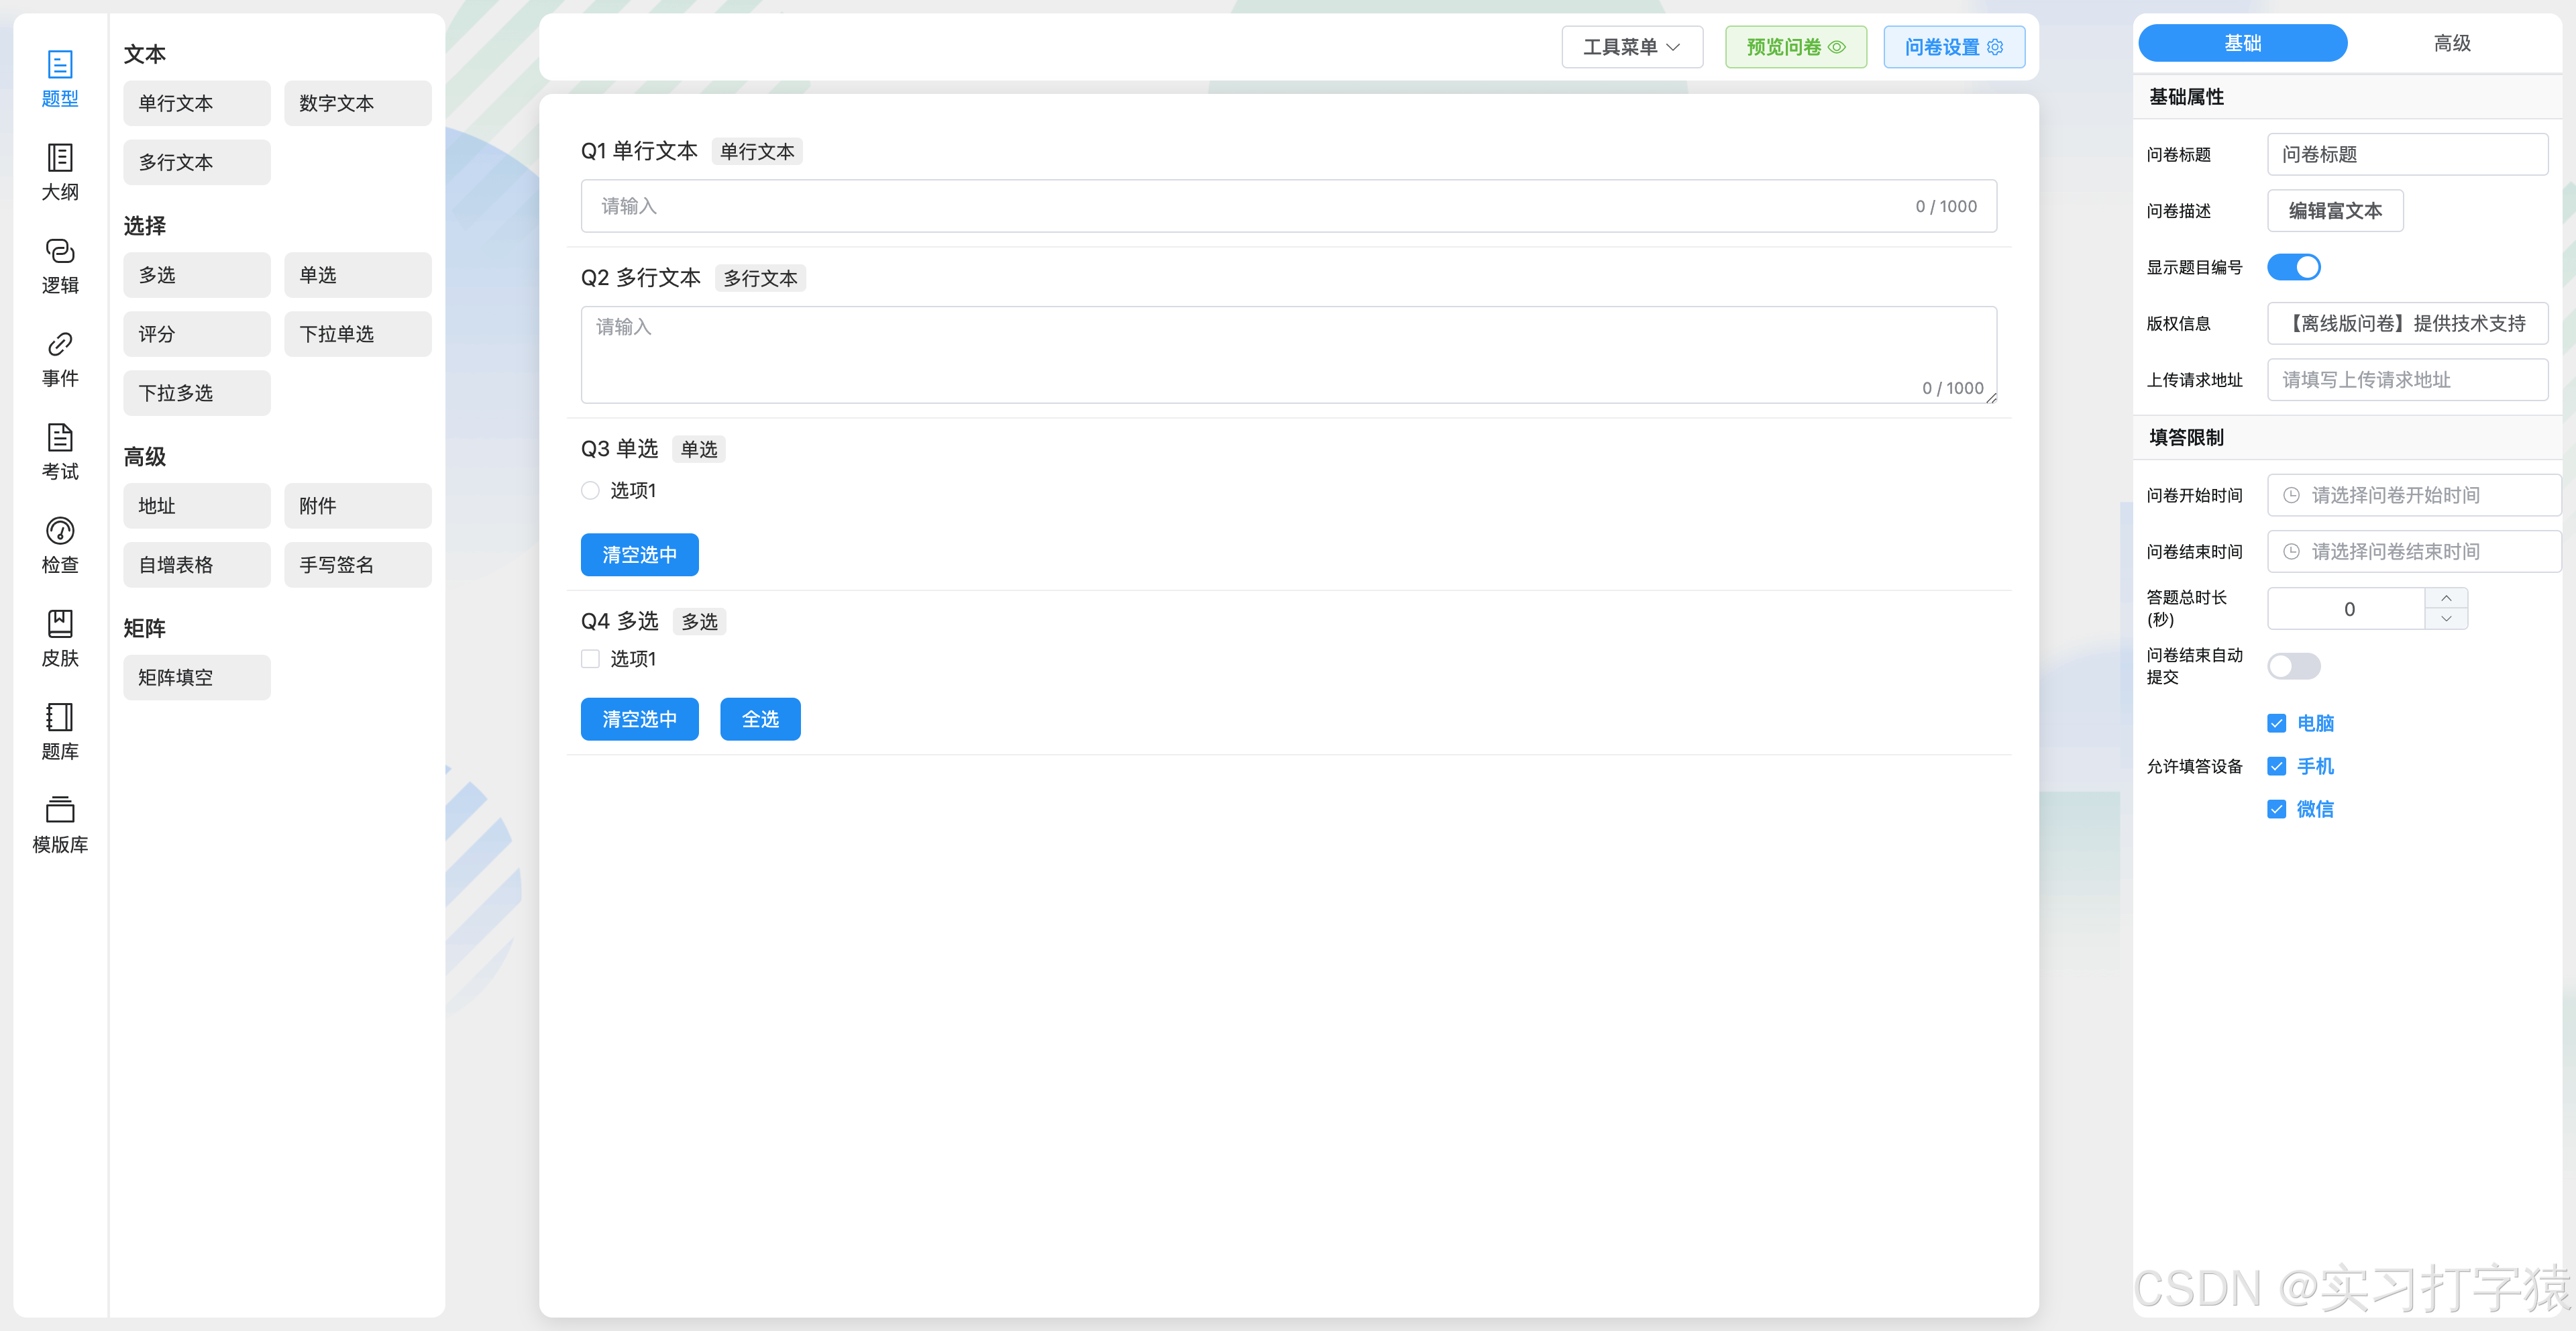Click 清空选中 under Q4 多选
Image resolution: width=2576 pixels, height=1331 pixels.
[x=639, y=719]
